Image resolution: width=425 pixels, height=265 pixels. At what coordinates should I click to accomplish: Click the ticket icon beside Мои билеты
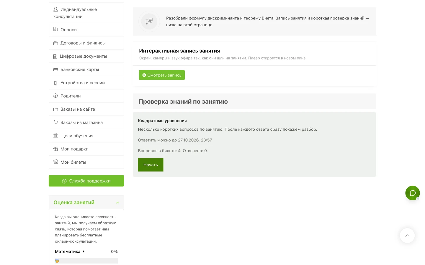coord(55,162)
